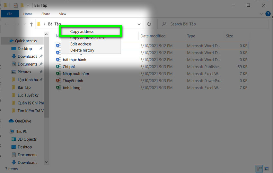Open 3D Objects under This PC
The image size is (273, 173).
[27, 139]
